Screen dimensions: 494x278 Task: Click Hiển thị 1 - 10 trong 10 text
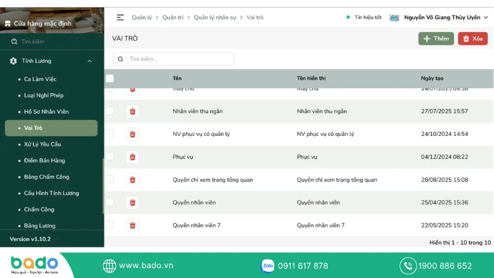460,242
